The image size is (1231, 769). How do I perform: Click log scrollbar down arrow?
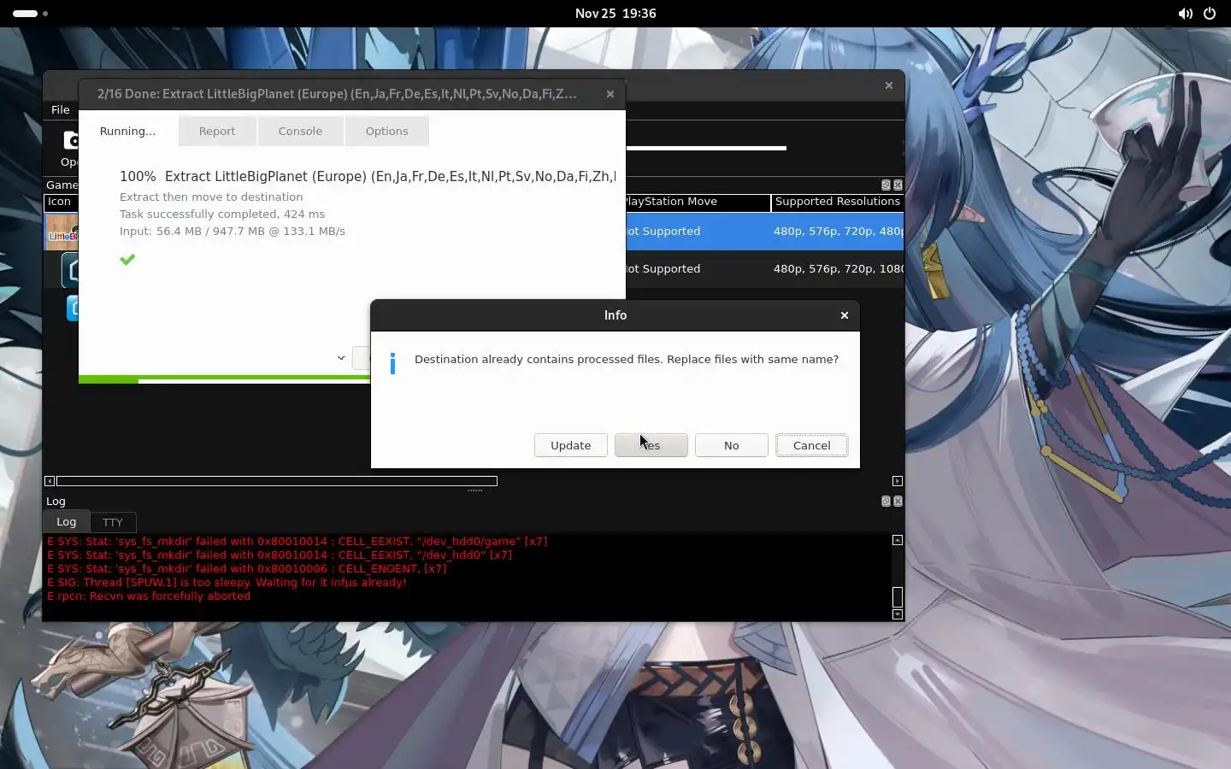coord(897,614)
